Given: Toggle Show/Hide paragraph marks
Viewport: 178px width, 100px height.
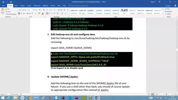Looking at the screenshot, I should [x=68, y=10].
